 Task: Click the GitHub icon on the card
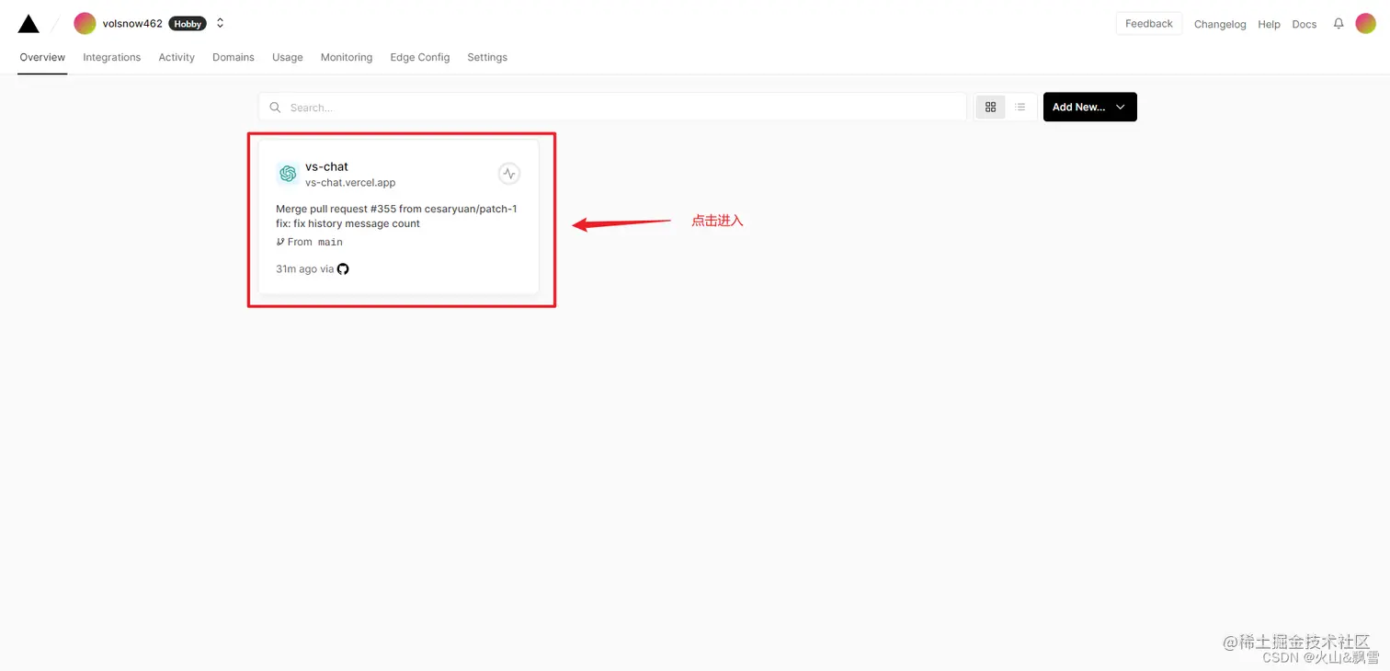point(343,269)
